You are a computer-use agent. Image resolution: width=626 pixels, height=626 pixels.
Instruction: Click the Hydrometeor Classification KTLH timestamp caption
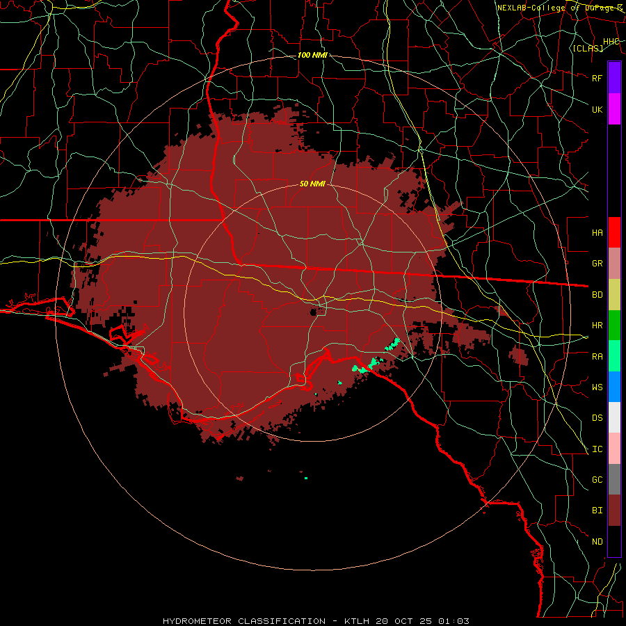pyautogui.click(x=316, y=621)
